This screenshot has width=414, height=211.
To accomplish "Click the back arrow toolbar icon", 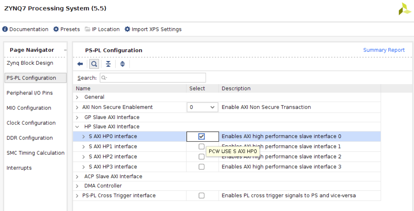I will click(x=80, y=64).
